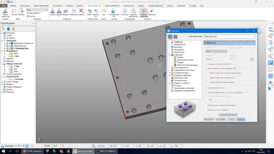Image resolution: width=274 pixels, height=154 pixels.
Task: Click the Создать holes icon
Action: click(x=52, y=11)
